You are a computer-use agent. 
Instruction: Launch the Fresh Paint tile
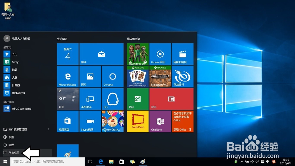coord(138,121)
